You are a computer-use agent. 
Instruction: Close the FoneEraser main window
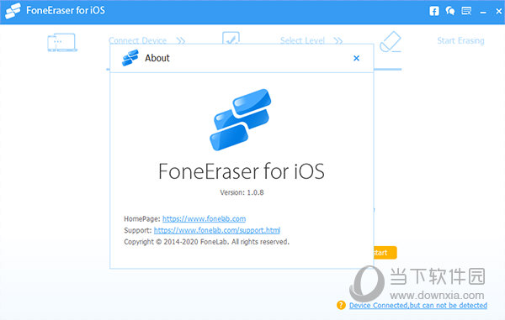498,11
